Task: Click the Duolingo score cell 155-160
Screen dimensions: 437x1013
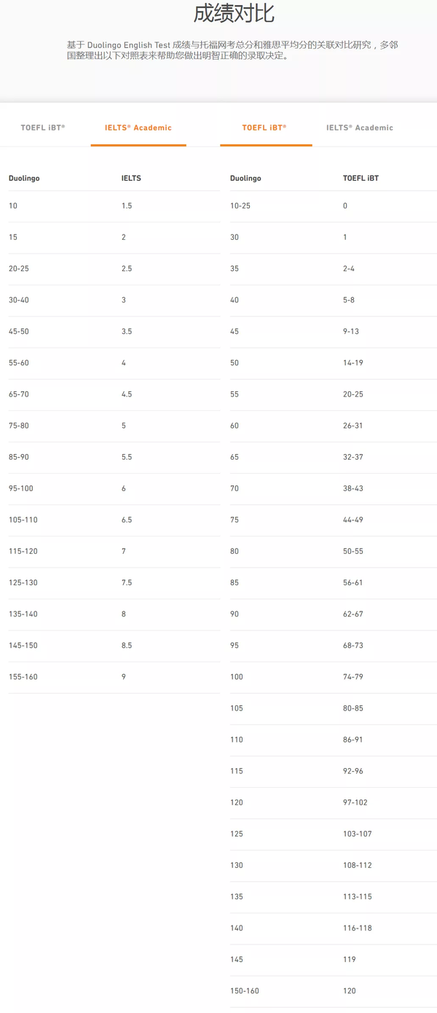Action: click(x=23, y=677)
